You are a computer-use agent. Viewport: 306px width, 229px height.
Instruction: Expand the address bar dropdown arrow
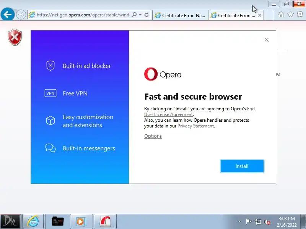tap(140, 15)
